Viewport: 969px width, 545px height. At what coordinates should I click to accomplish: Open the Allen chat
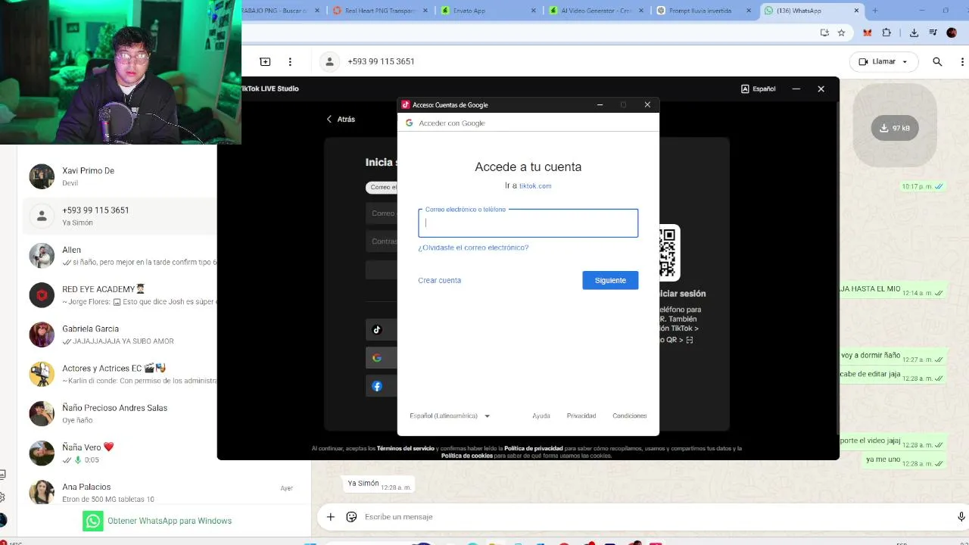click(x=121, y=256)
